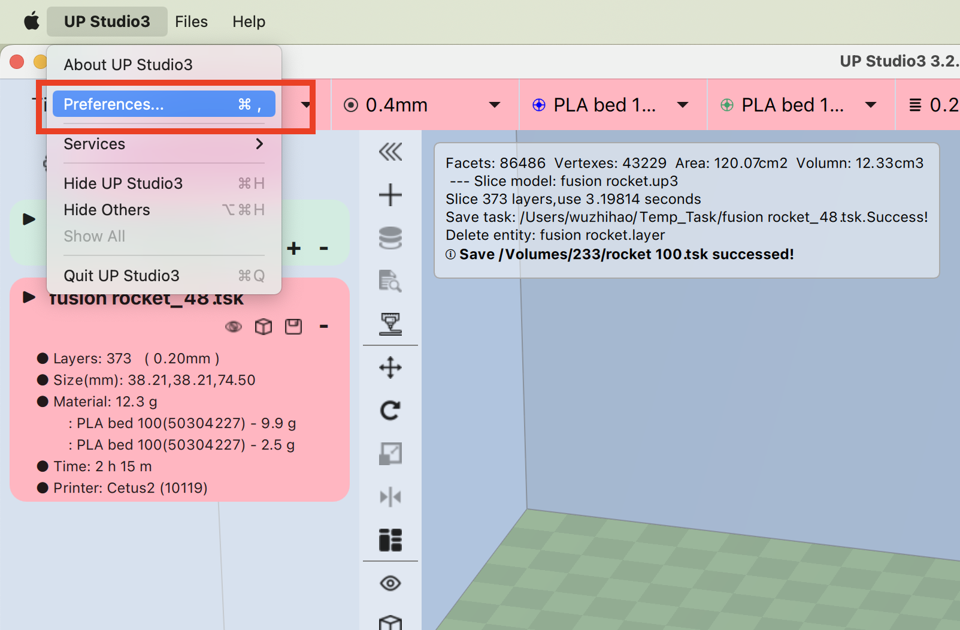This screenshot has height=630, width=960.
Task: Choose Quit UP Studio3
Action: pos(163,276)
